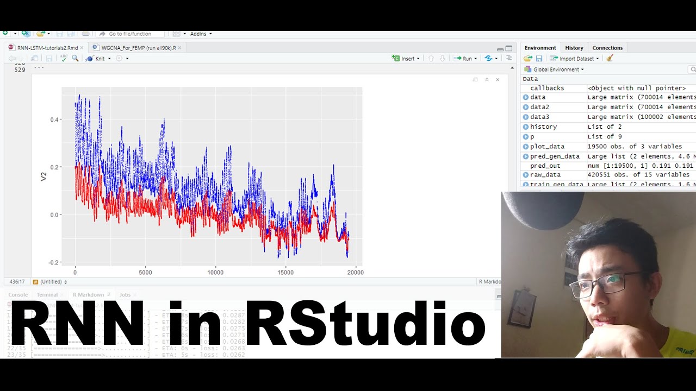
Task: Expand the plot_data object in Environment
Action: pos(526,146)
